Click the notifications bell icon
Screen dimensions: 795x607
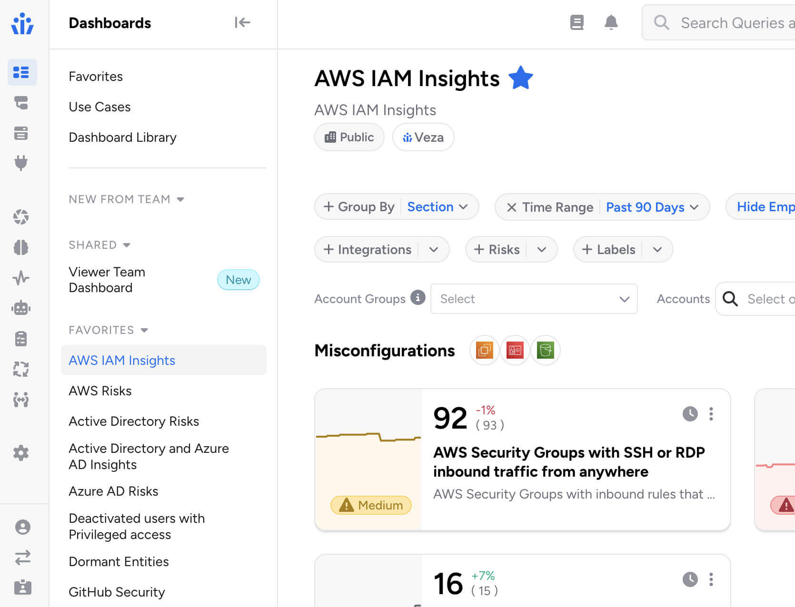coord(611,22)
